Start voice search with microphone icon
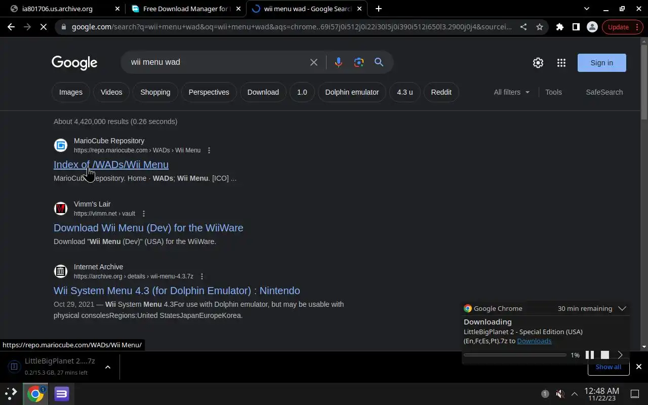Screen dimensions: 648x405 coord(339,62)
